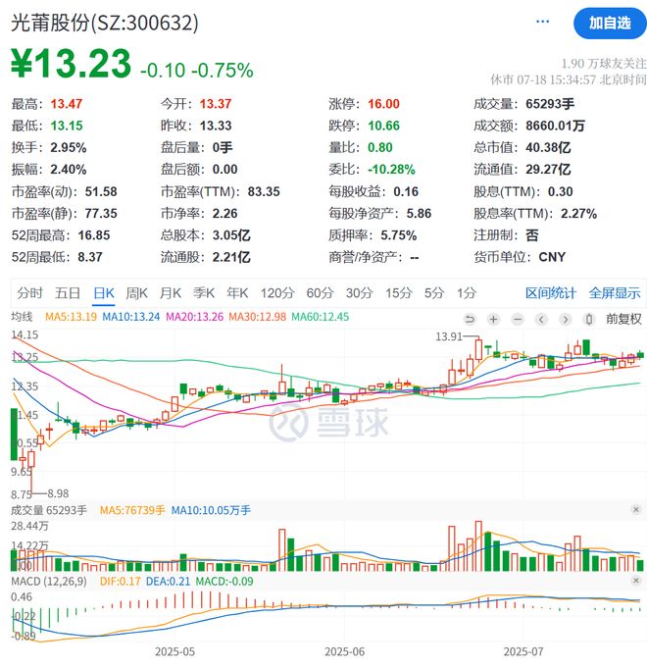Open 区间统计 range statistics
Image resolution: width=647 pixels, height=668 pixels.
[x=550, y=293]
